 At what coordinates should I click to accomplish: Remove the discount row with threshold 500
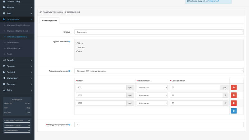click(x=234, y=87)
